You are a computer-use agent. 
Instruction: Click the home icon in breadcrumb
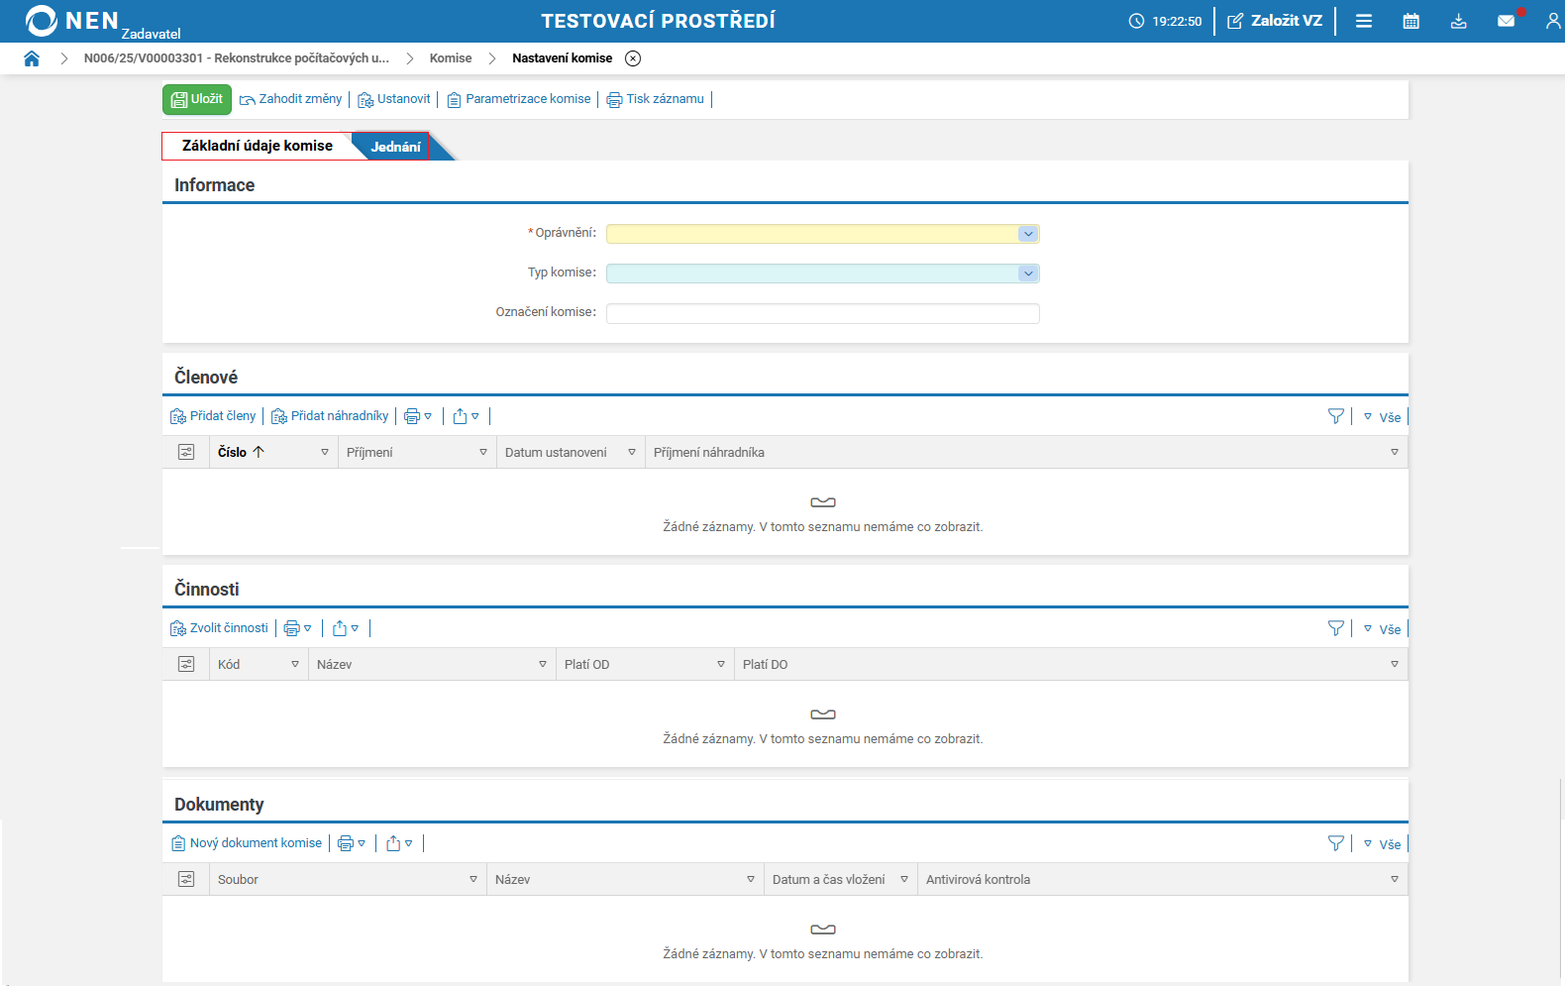32,58
